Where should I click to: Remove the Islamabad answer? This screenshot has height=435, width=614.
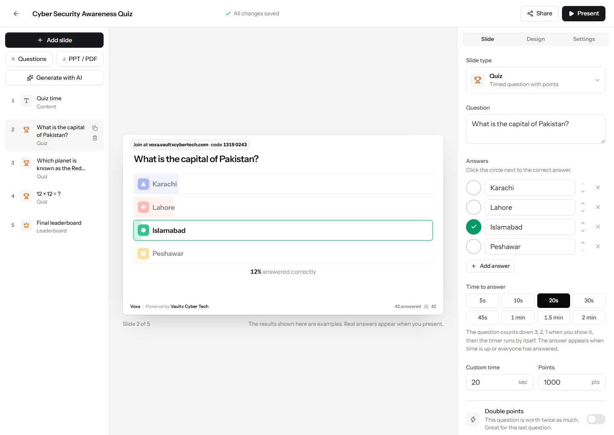[598, 227]
